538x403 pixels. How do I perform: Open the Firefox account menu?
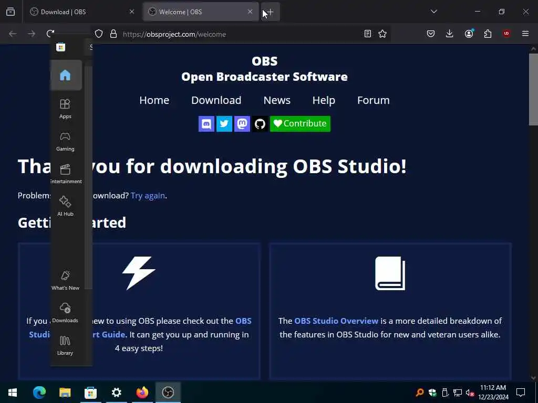[x=469, y=34]
